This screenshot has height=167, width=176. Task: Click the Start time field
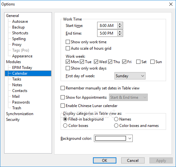click(x=107, y=26)
